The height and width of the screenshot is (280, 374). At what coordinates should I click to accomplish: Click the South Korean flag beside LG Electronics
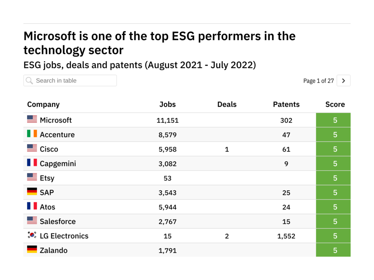(32, 235)
